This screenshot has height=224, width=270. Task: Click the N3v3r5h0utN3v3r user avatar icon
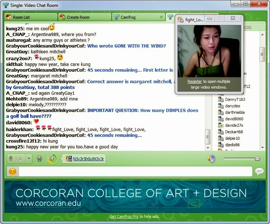[x=69, y=159]
